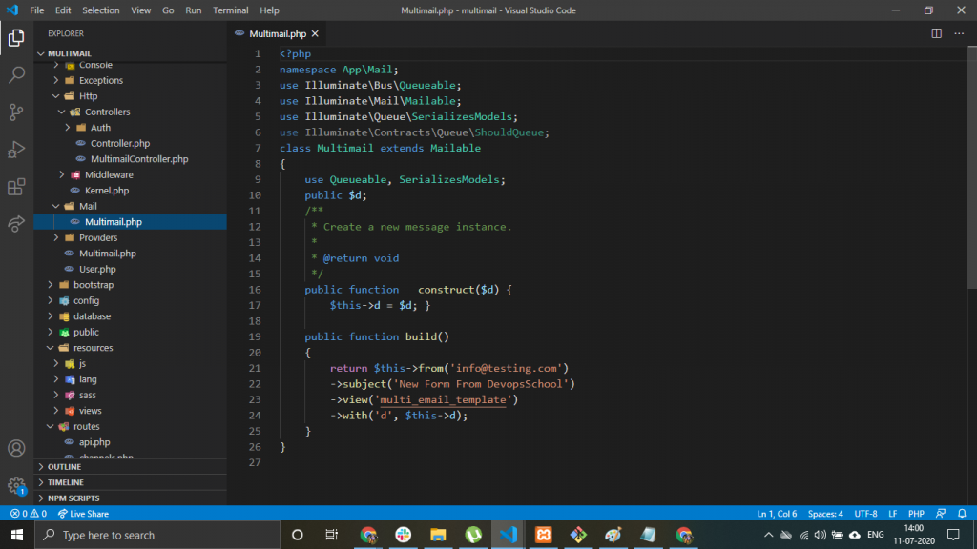The image size is (977, 549).
Task: Click the Ln 1, Col 6 status item
Action: pyautogui.click(x=777, y=514)
